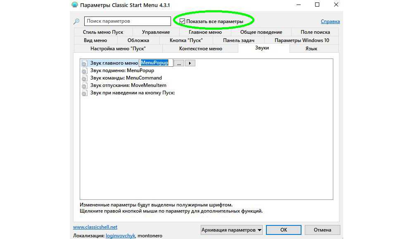Click gear icon beside Звук подменю
413x239 pixels.
pyautogui.click(x=85, y=71)
